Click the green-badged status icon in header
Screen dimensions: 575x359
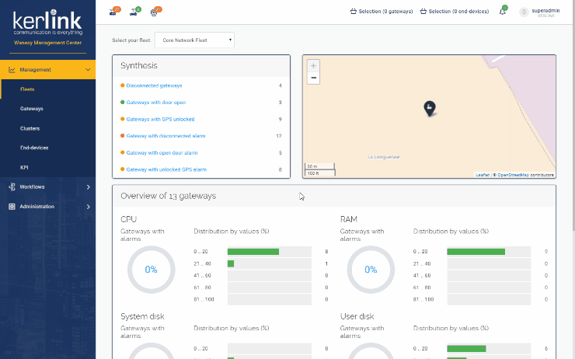135,12
